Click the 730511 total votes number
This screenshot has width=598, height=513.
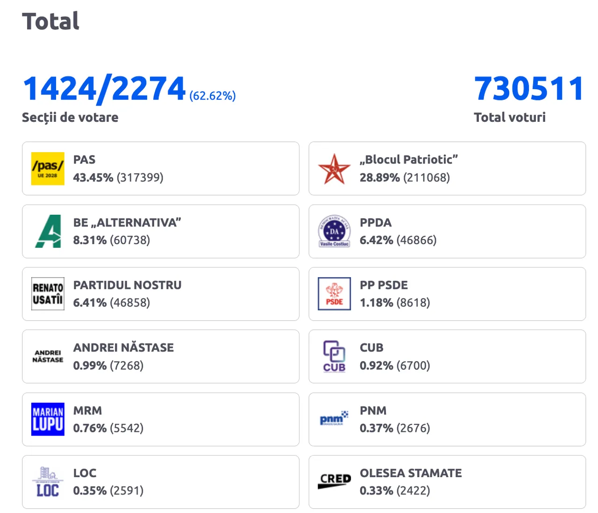[529, 89]
